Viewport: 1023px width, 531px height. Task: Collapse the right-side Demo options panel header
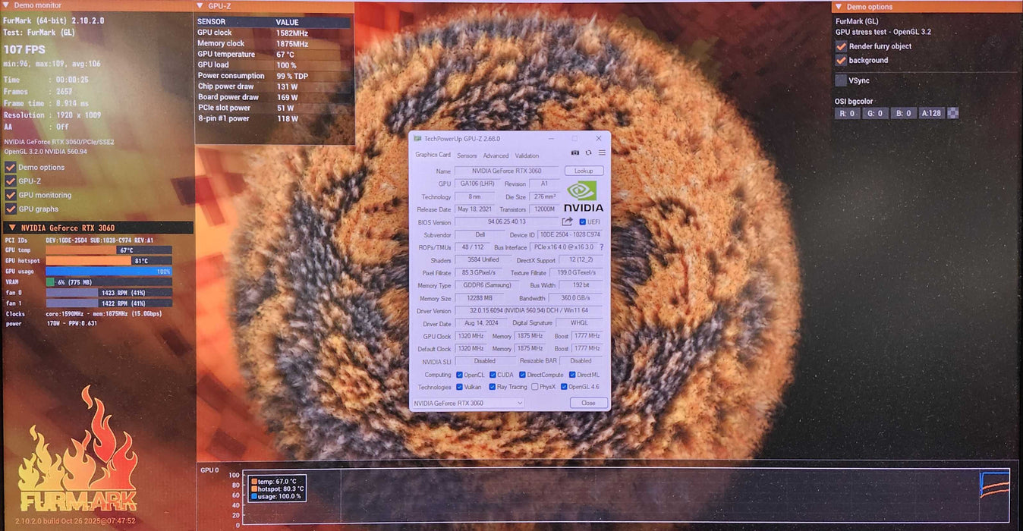(x=839, y=7)
